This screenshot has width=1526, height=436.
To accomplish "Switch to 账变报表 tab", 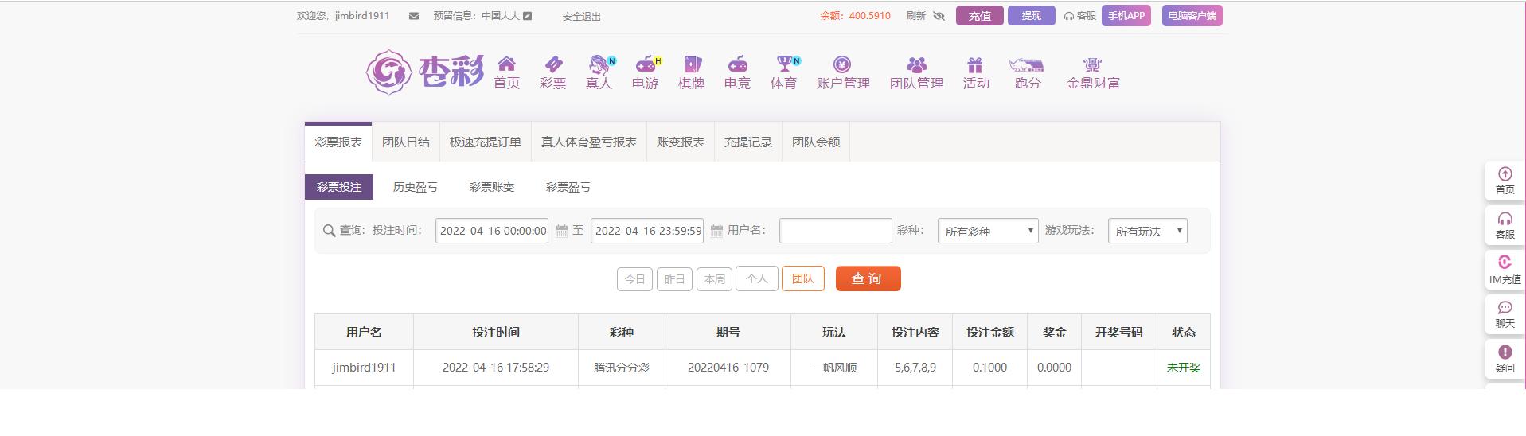I will [681, 142].
